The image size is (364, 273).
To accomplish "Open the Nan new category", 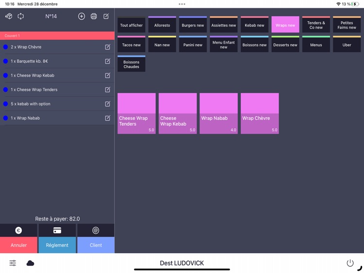I will 162,44.
